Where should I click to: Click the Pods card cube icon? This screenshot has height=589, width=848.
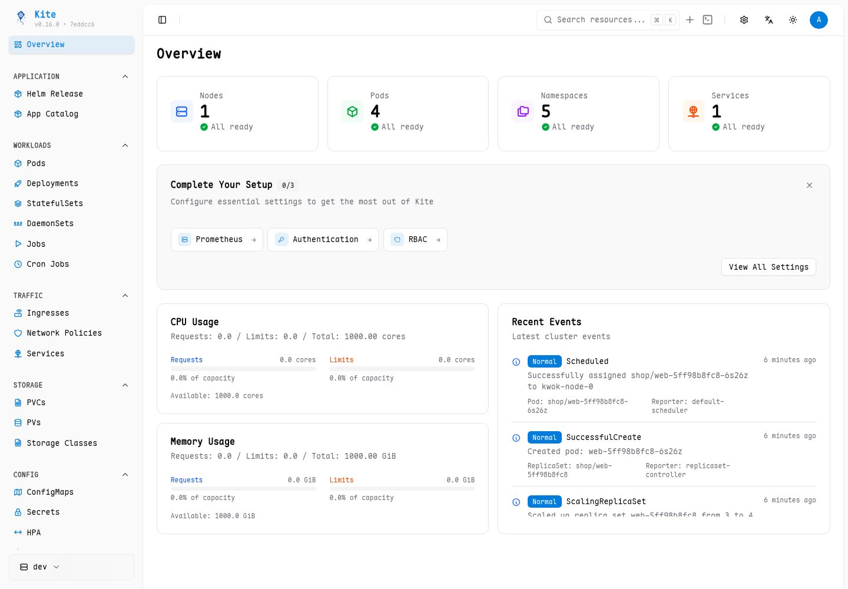tap(352, 111)
